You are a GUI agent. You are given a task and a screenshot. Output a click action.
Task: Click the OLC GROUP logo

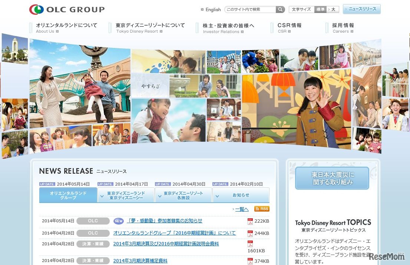(x=67, y=9)
